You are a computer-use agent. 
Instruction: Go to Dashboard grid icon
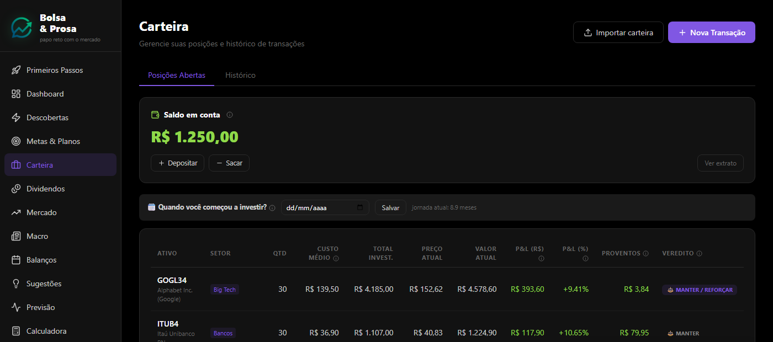click(x=16, y=94)
